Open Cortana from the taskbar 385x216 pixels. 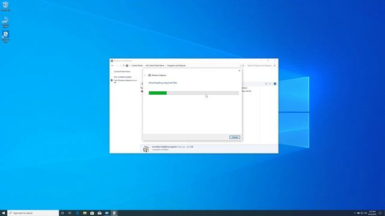[63, 213]
